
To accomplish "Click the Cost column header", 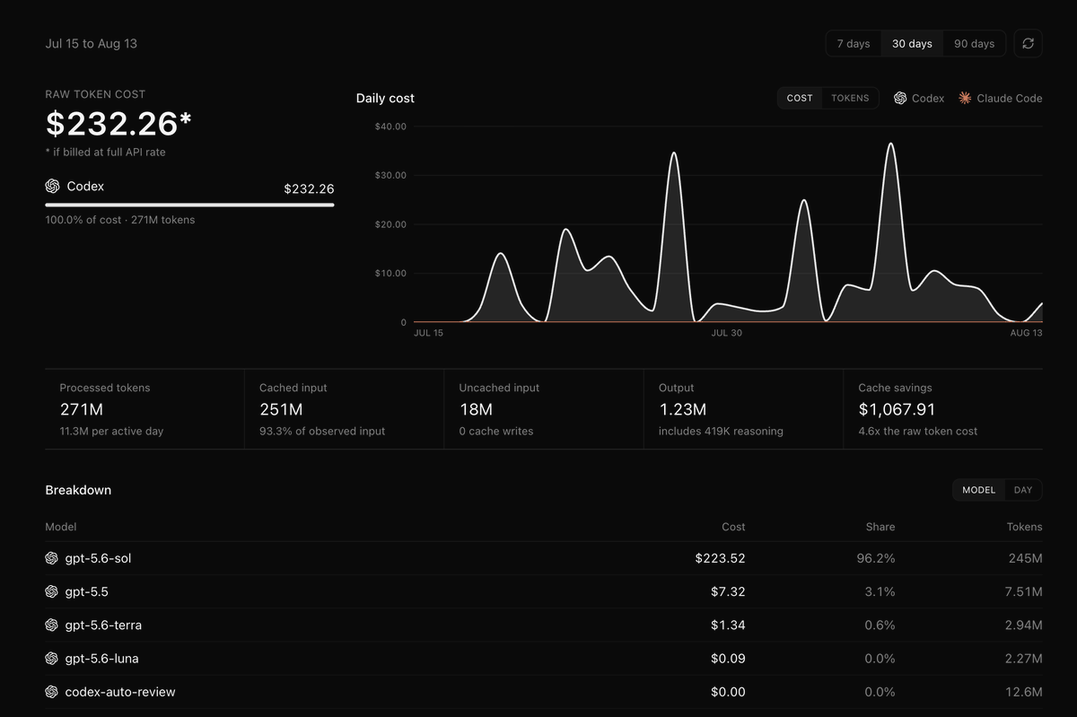I will click(733, 527).
